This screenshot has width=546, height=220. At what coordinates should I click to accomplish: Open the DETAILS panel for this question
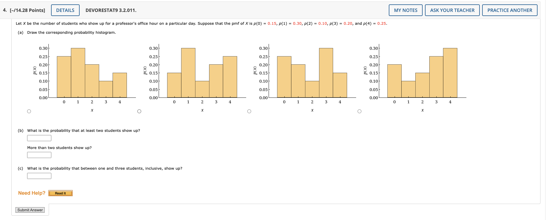coord(65,10)
